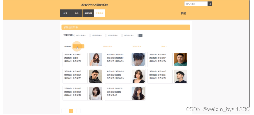
Task: Click the text 适合脸型: 适合脸型8
Action: (73, 92)
